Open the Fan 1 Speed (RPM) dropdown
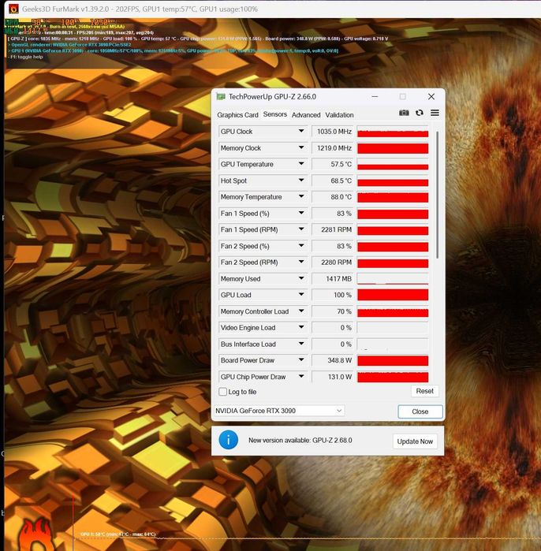The height and width of the screenshot is (551, 541). coord(301,229)
